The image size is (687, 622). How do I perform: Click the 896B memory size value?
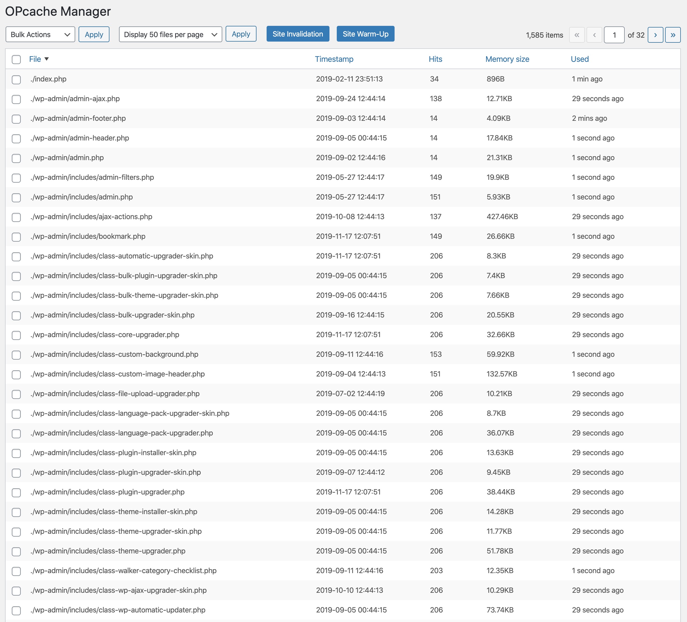496,79
